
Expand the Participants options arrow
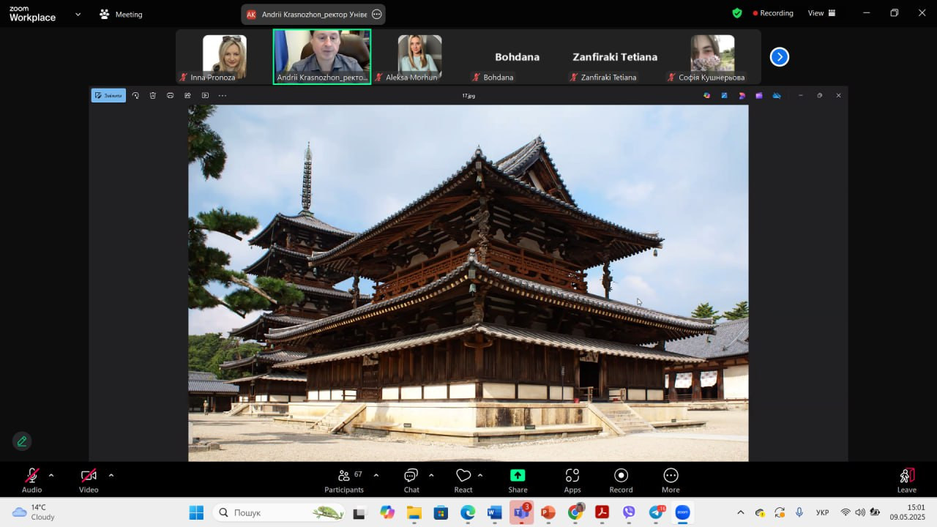[x=376, y=475]
